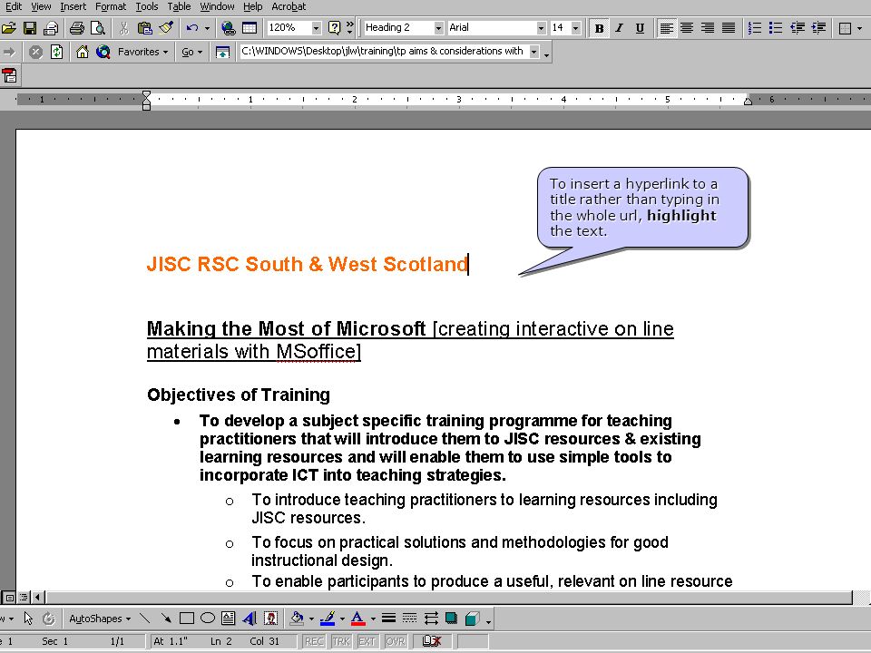Screen dimensions: 871x653
Task: Open a file with the Open folder icon
Action: (9, 28)
